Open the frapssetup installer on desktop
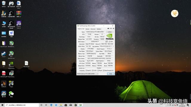The image size is (191, 107). tap(11, 74)
